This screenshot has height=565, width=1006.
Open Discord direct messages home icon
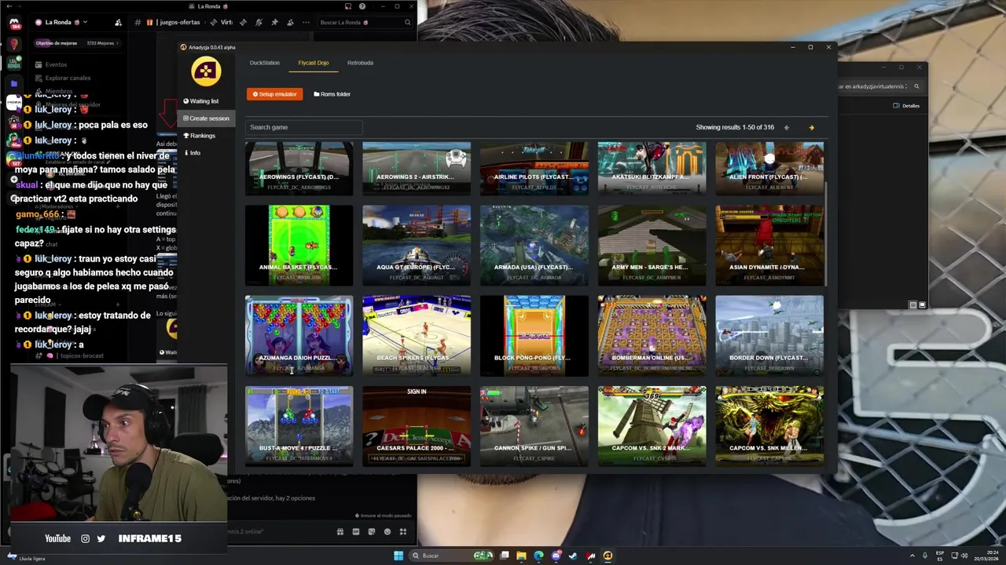click(x=13, y=22)
